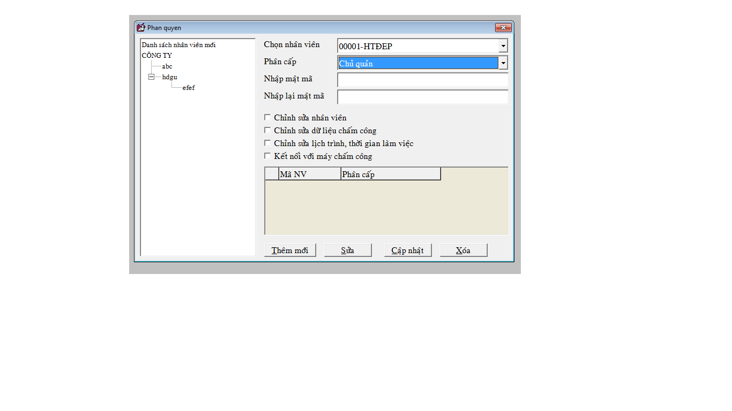The image size is (732, 411).
Task: Click the row selector header cell in table
Action: coord(272,174)
